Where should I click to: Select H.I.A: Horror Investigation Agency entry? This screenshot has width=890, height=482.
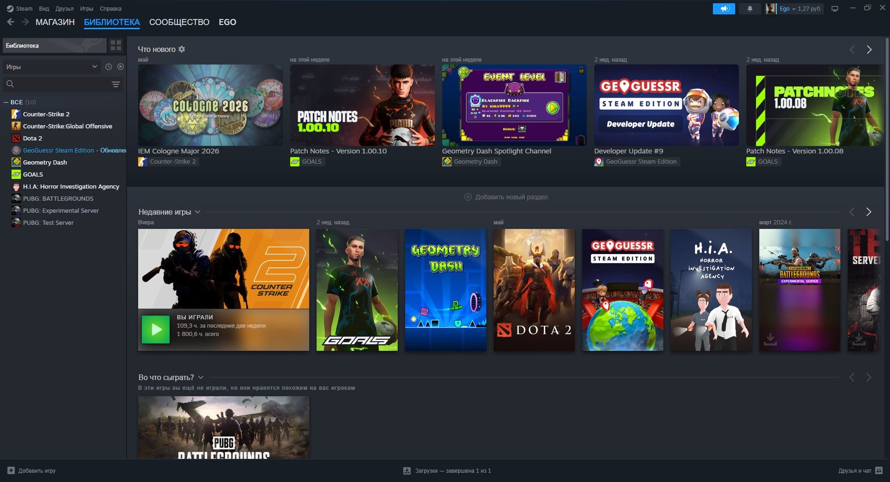71,186
